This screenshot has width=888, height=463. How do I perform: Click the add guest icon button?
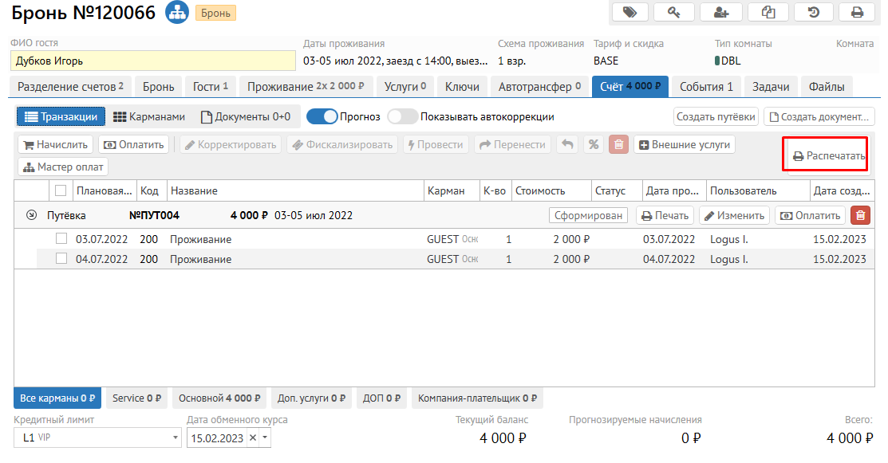pyautogui.click(x=721, y=12)
